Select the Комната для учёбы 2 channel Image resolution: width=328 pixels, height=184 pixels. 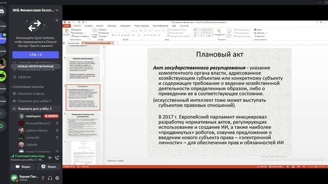pos(35,109)
